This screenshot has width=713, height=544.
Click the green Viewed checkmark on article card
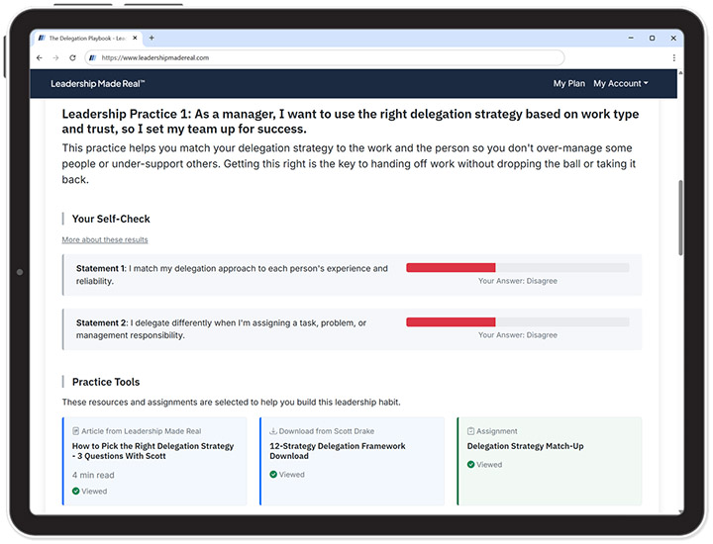(75, 491)
